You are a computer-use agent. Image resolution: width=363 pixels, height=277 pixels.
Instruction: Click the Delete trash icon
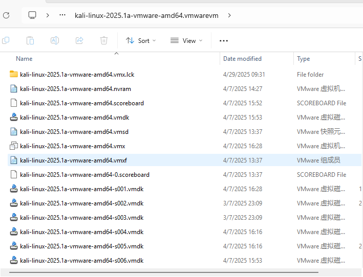[x=104, y=40]
